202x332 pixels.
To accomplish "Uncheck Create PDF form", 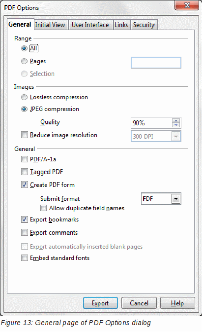I will pos(25,184).
